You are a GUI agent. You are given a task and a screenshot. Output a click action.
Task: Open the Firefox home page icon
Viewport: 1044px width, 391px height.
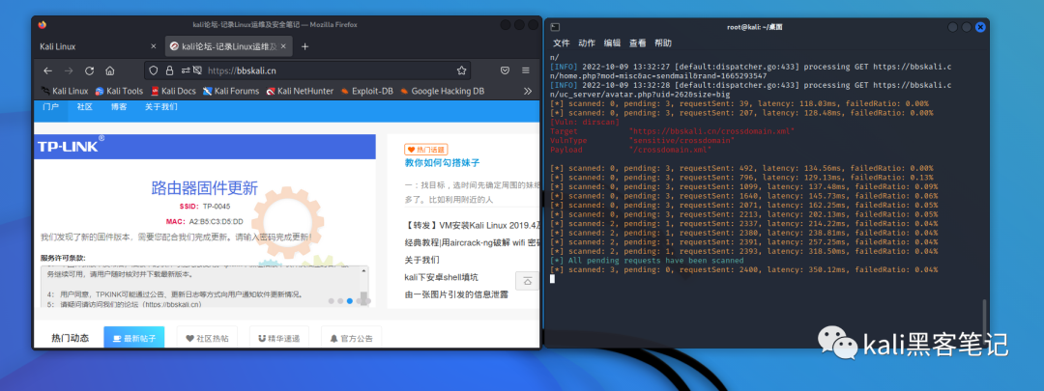tap(110, 70)
